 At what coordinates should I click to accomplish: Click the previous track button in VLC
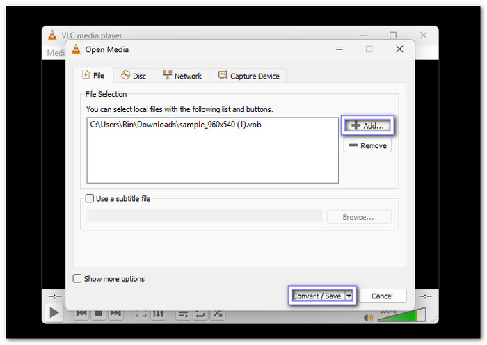point(81,314)
